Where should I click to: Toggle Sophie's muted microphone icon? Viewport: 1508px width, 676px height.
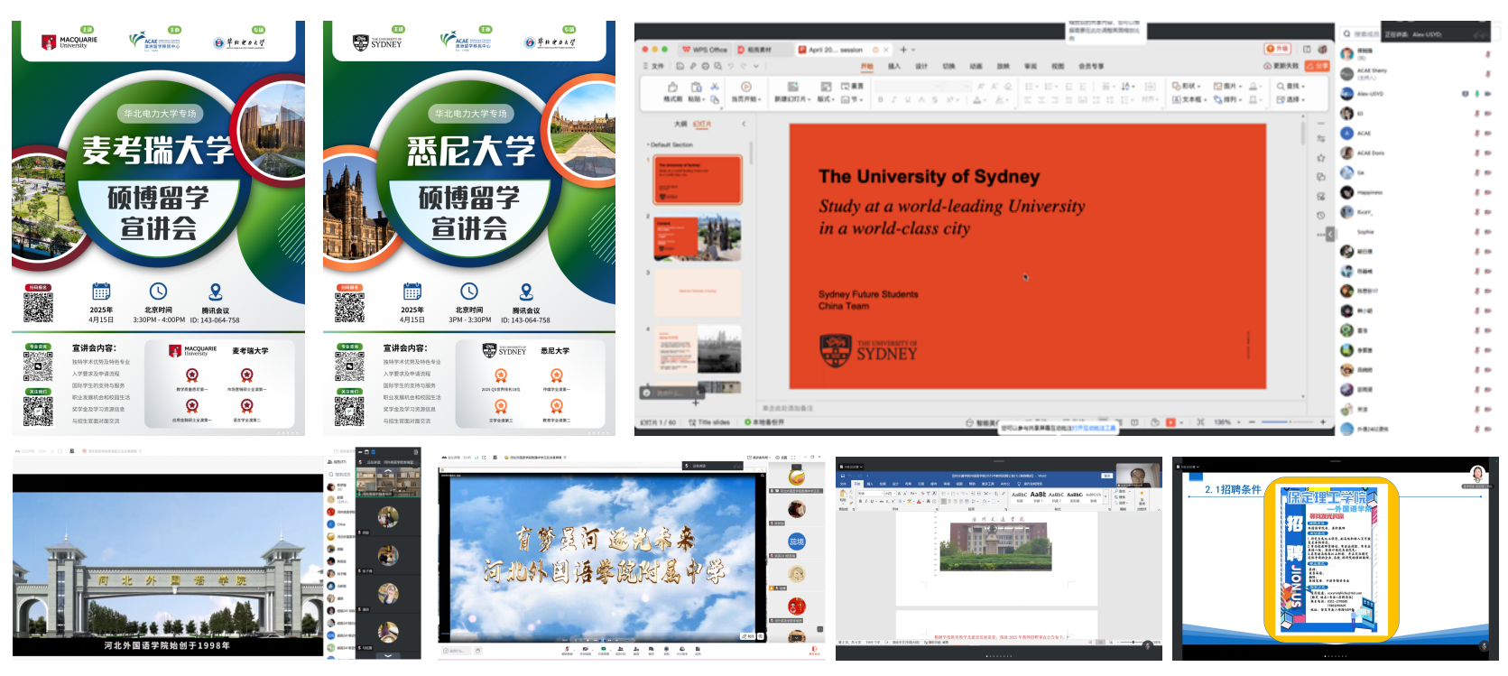coord(1477,232)
